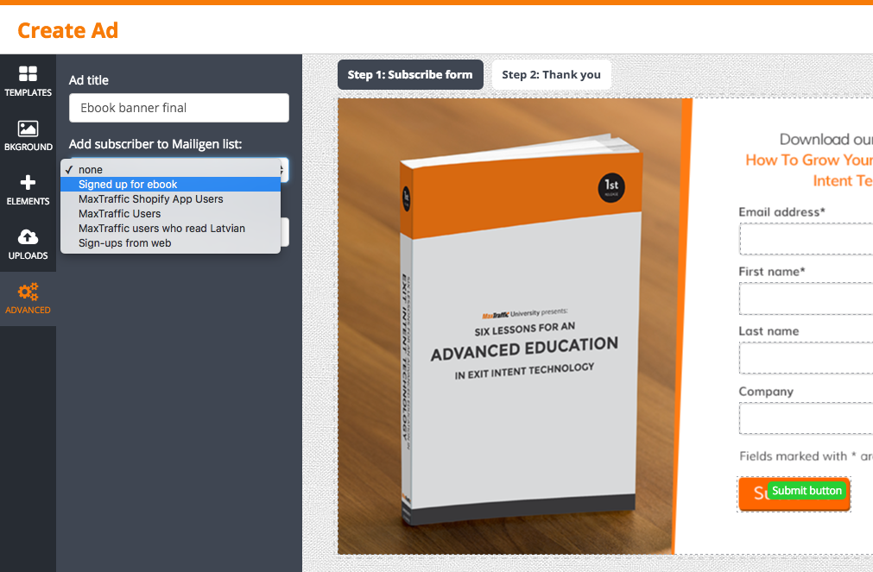
Task: Choose 'MaxTraffic Users' list option
Action: coord(170,214)
